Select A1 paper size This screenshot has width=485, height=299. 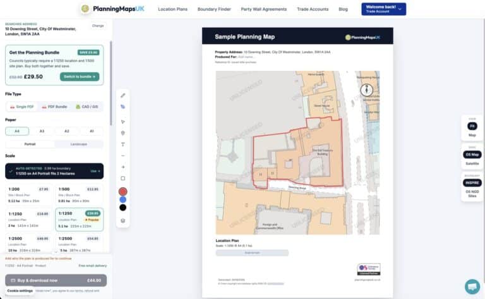92,131
